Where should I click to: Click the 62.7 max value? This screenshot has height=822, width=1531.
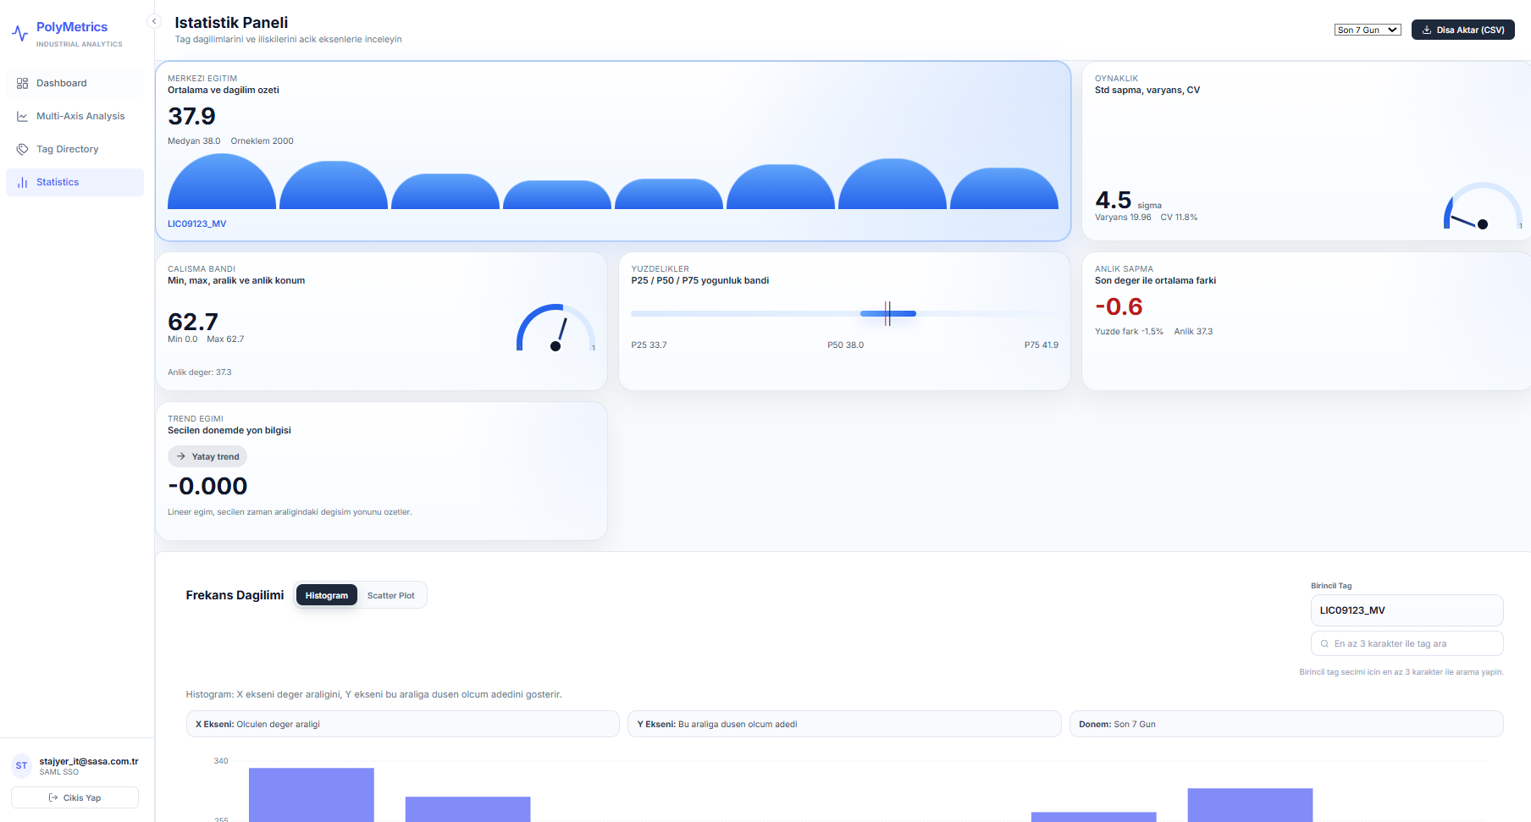193,322
